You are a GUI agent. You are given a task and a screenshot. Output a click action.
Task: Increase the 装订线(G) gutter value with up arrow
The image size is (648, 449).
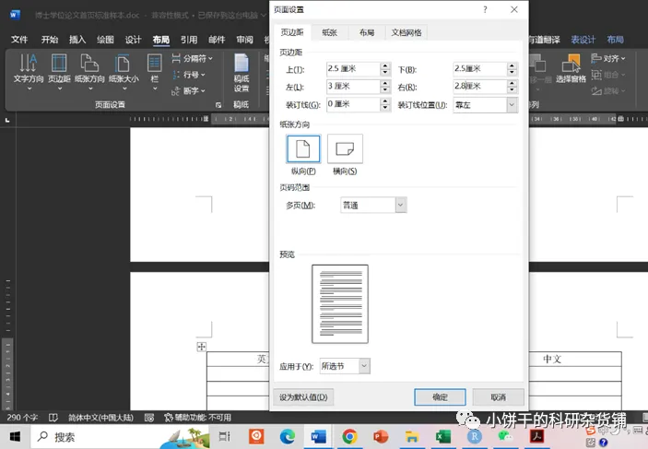point(385,101)
